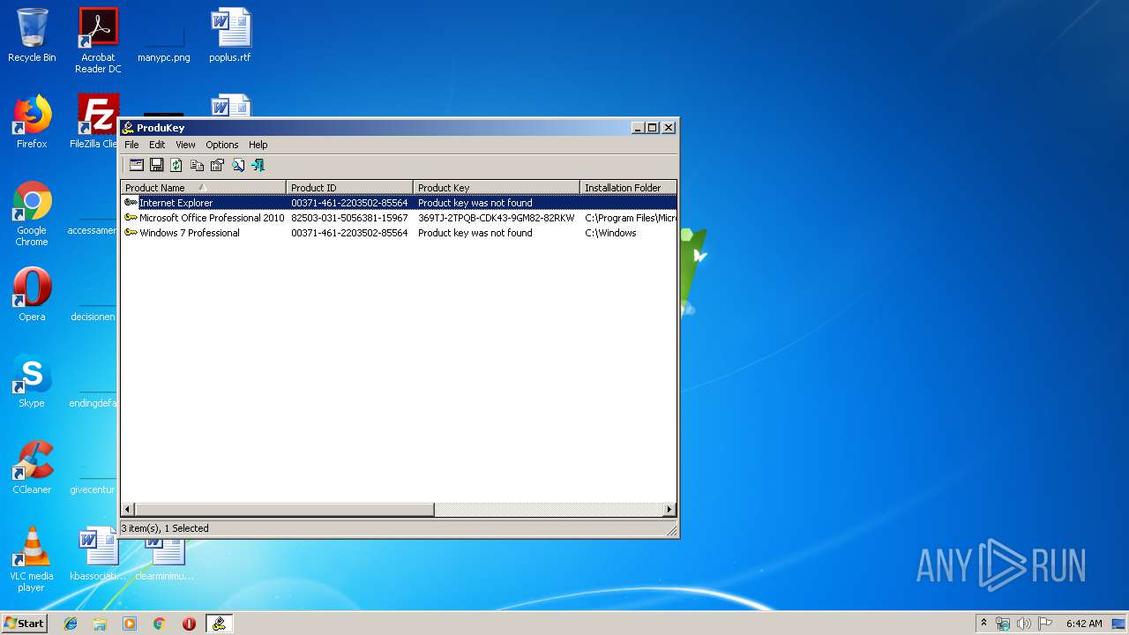The height and width of the screenshot is (635, 1129).
Task: Select the Skype desktop icon
Action: [32, 381]
